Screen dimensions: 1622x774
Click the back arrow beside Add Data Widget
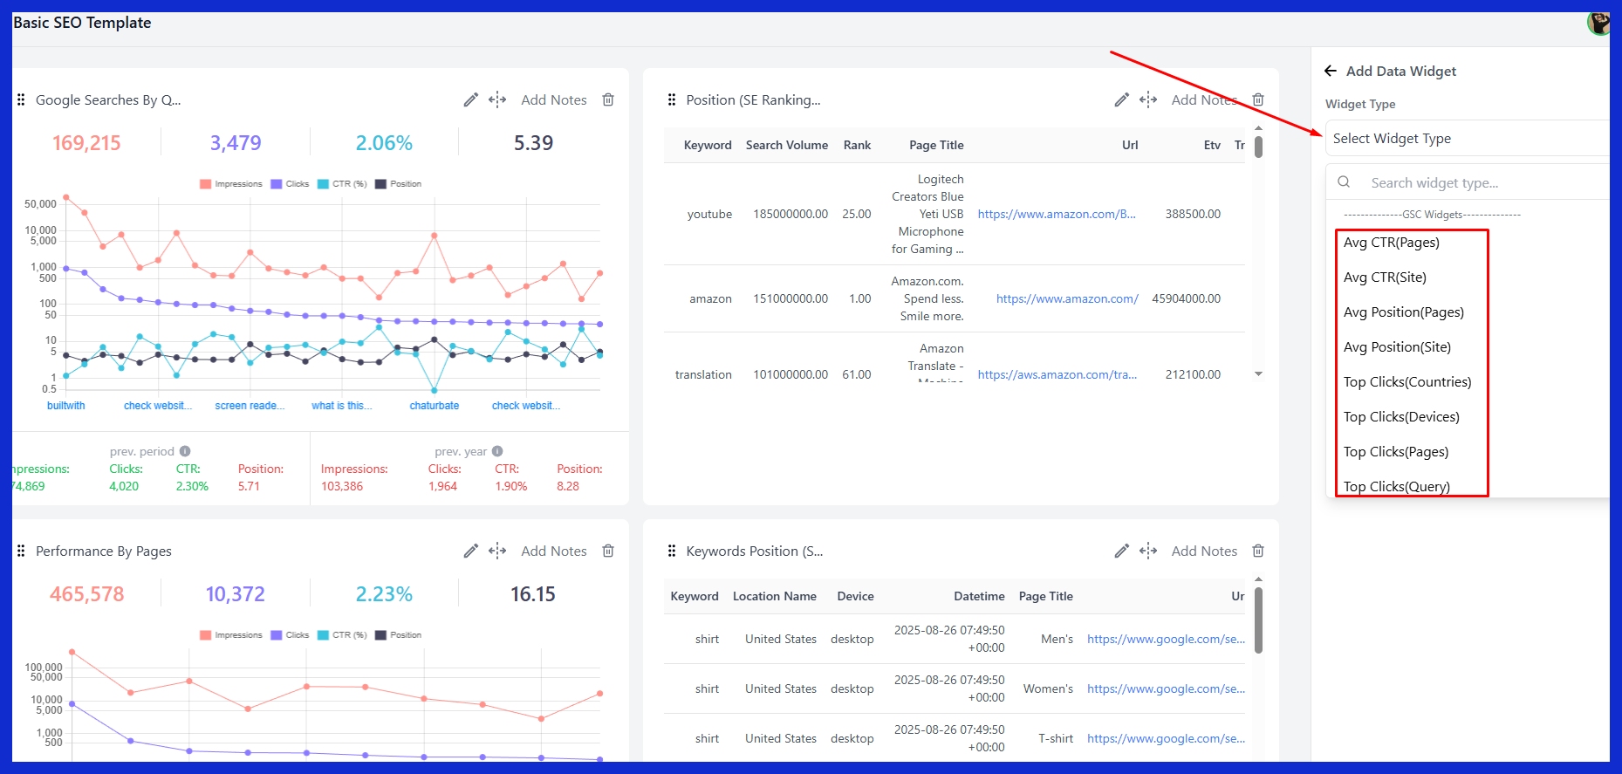[1331, 72]
